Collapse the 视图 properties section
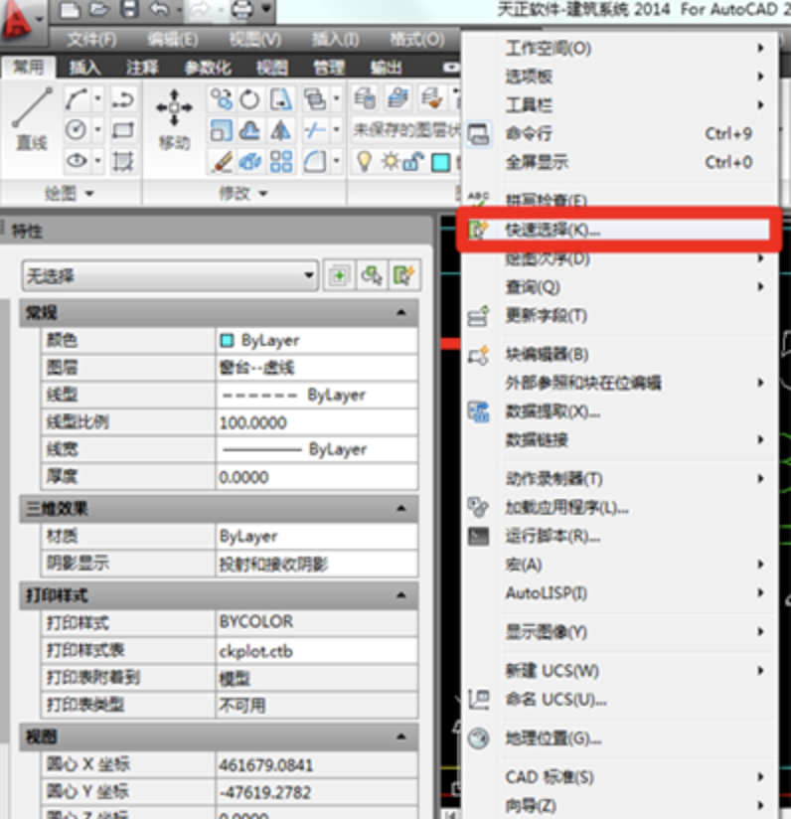791x819 pixels. [401, 737]
